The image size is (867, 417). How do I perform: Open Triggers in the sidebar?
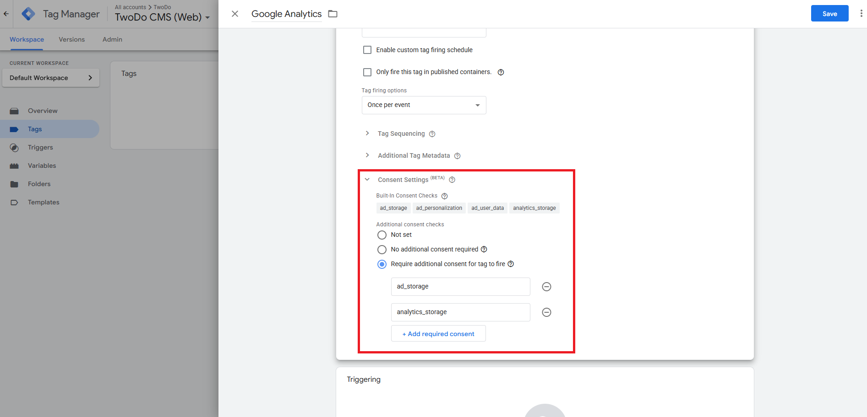coord(40,147)
